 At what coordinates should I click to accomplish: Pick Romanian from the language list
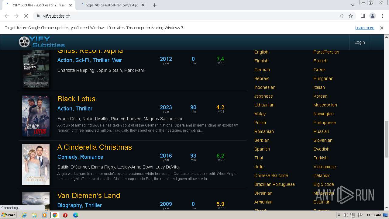click(264, 131)
